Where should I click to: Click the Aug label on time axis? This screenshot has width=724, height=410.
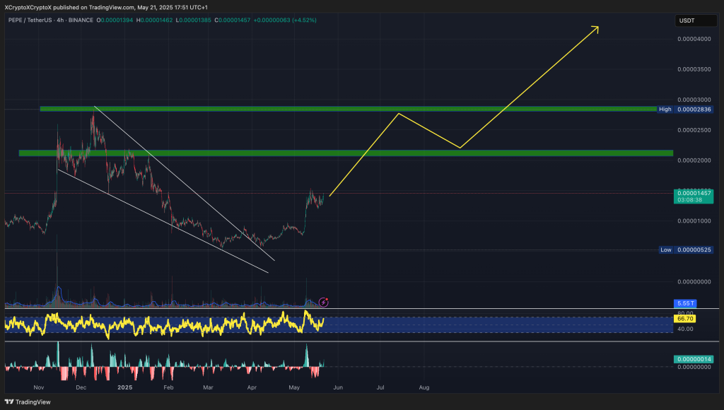[424, 387]
